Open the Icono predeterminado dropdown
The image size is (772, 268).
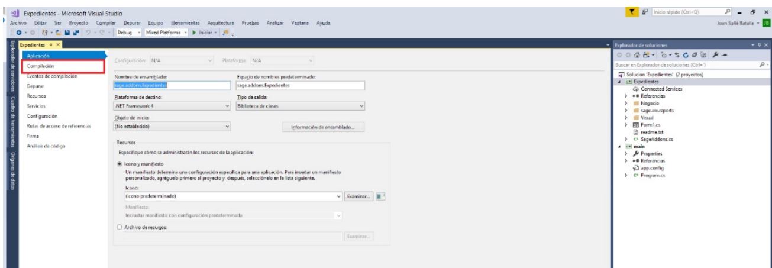(233, 195)
